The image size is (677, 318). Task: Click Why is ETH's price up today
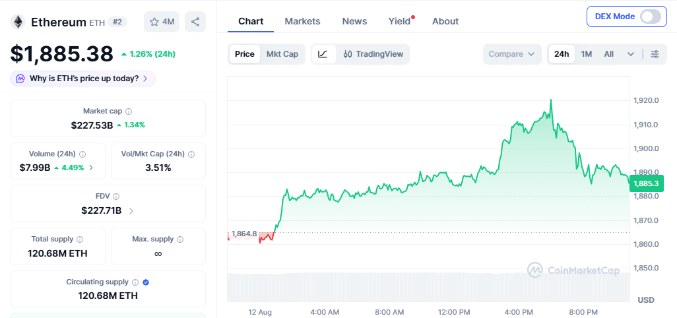(83, 79)
